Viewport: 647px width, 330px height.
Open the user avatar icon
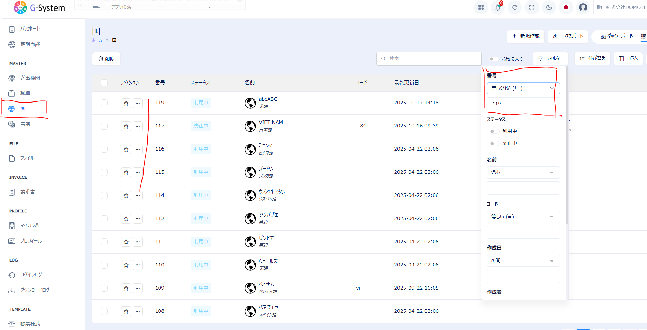(x=583, y=7)
